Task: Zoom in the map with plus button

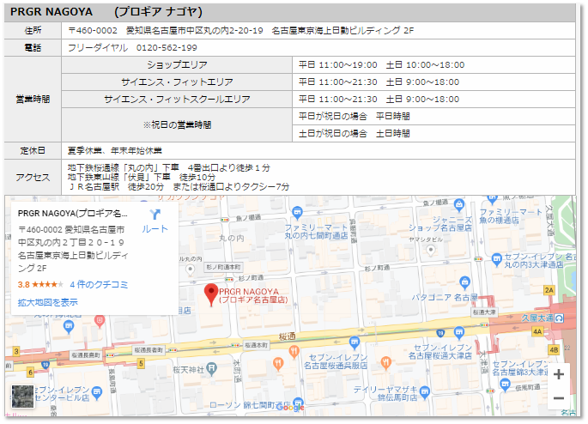Action: point(559,374)
